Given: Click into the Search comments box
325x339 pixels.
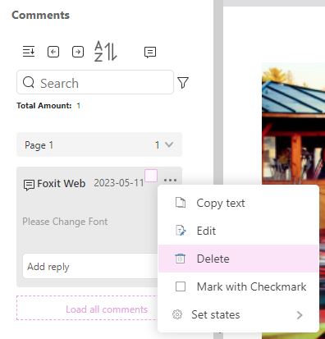Looking at the screenshot, I should coord(95,82).
